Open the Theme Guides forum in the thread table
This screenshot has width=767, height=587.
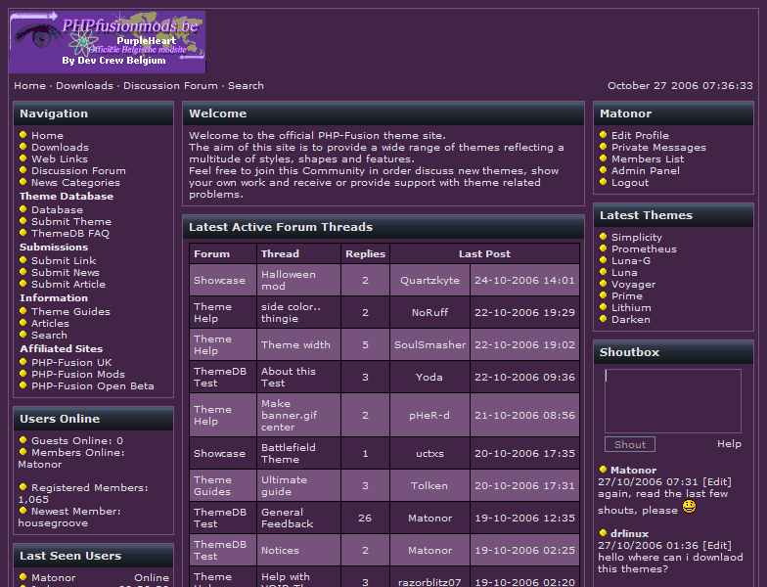[212, 485]
